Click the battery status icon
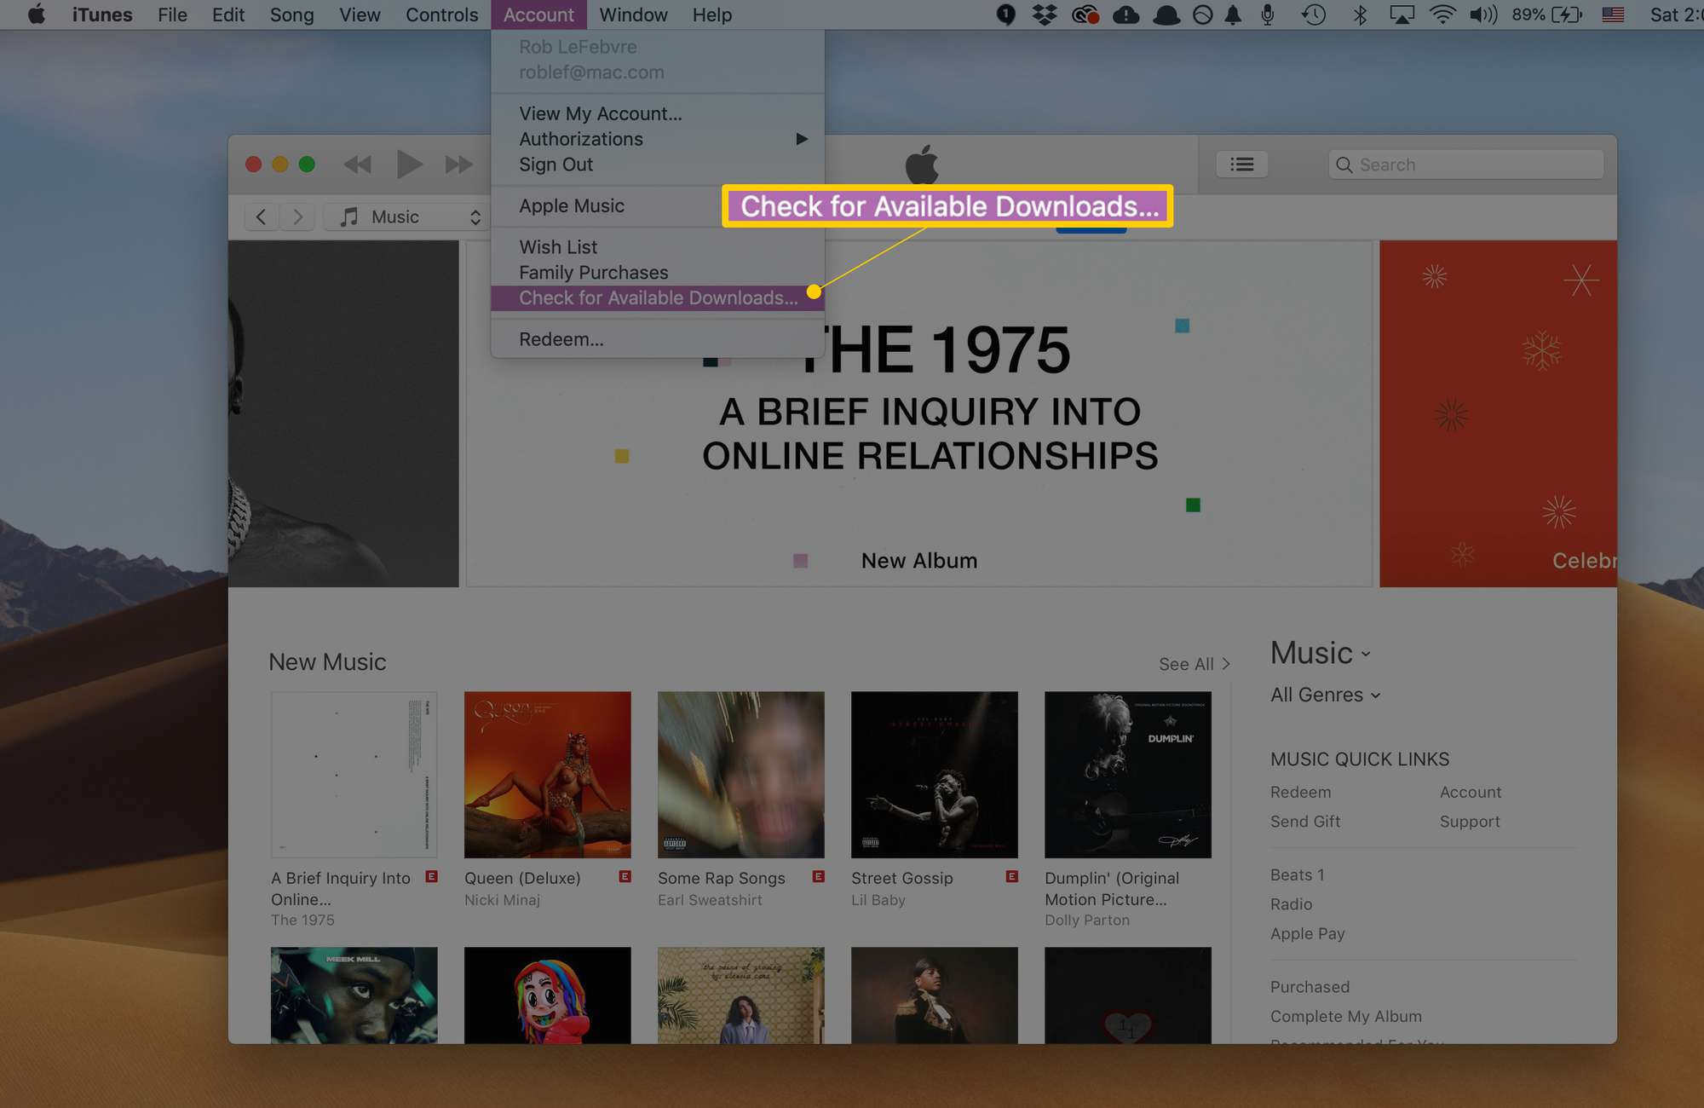1704x1108 pixels. click(1567, 14)
